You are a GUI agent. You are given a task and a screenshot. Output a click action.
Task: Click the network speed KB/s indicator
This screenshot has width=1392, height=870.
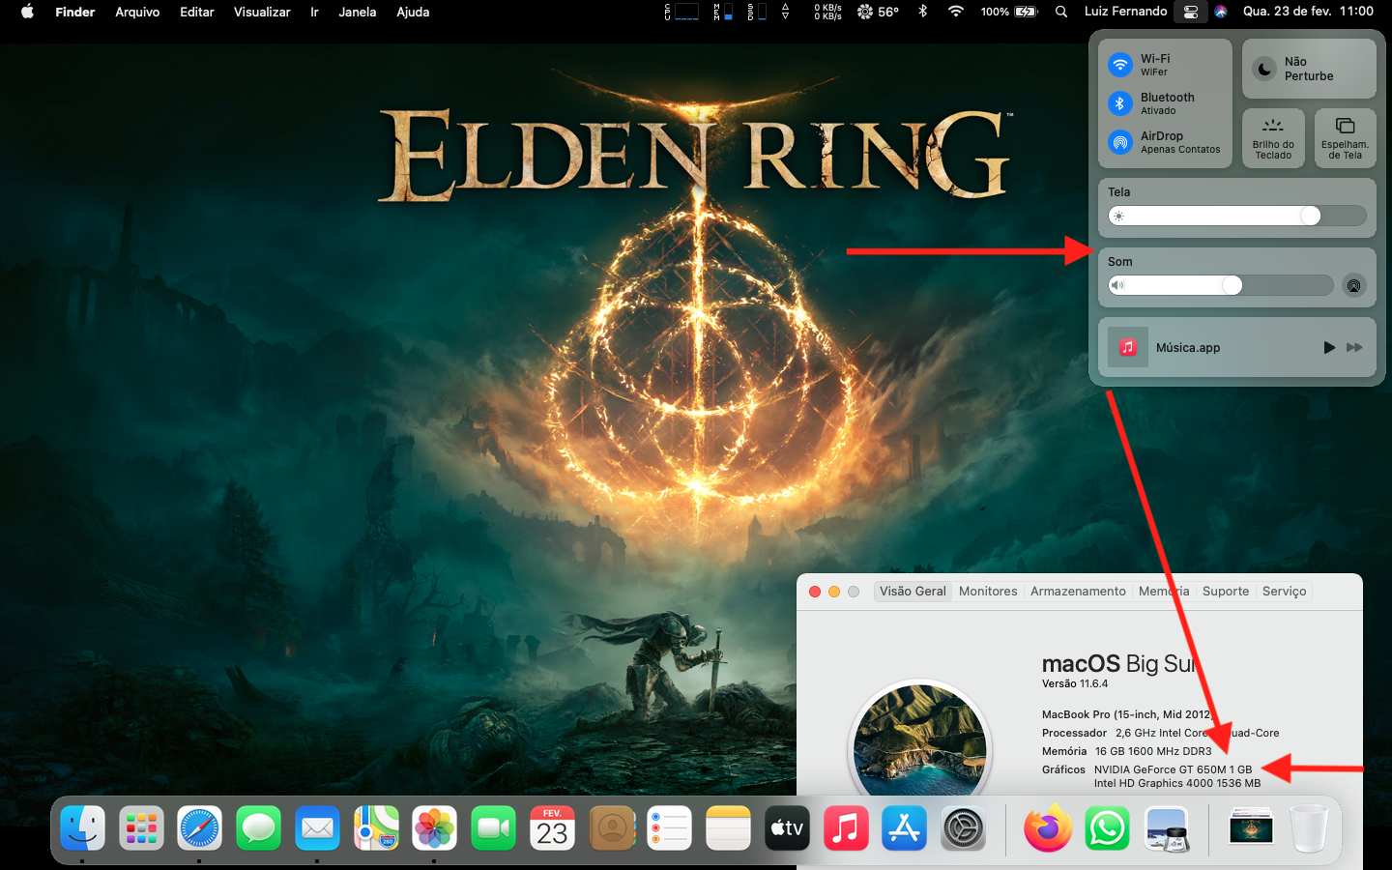pos(827,12)
